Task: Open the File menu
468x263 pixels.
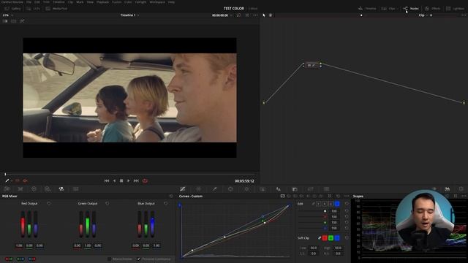Action: (x=29, y=2)
